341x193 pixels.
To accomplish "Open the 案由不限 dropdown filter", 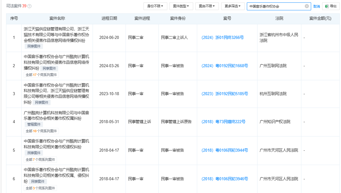I will pos(207,6).
